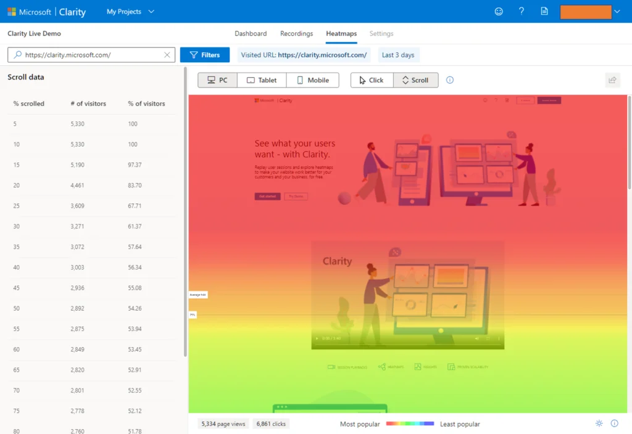Clear the URL search field
632x434 pixels.
167,55
